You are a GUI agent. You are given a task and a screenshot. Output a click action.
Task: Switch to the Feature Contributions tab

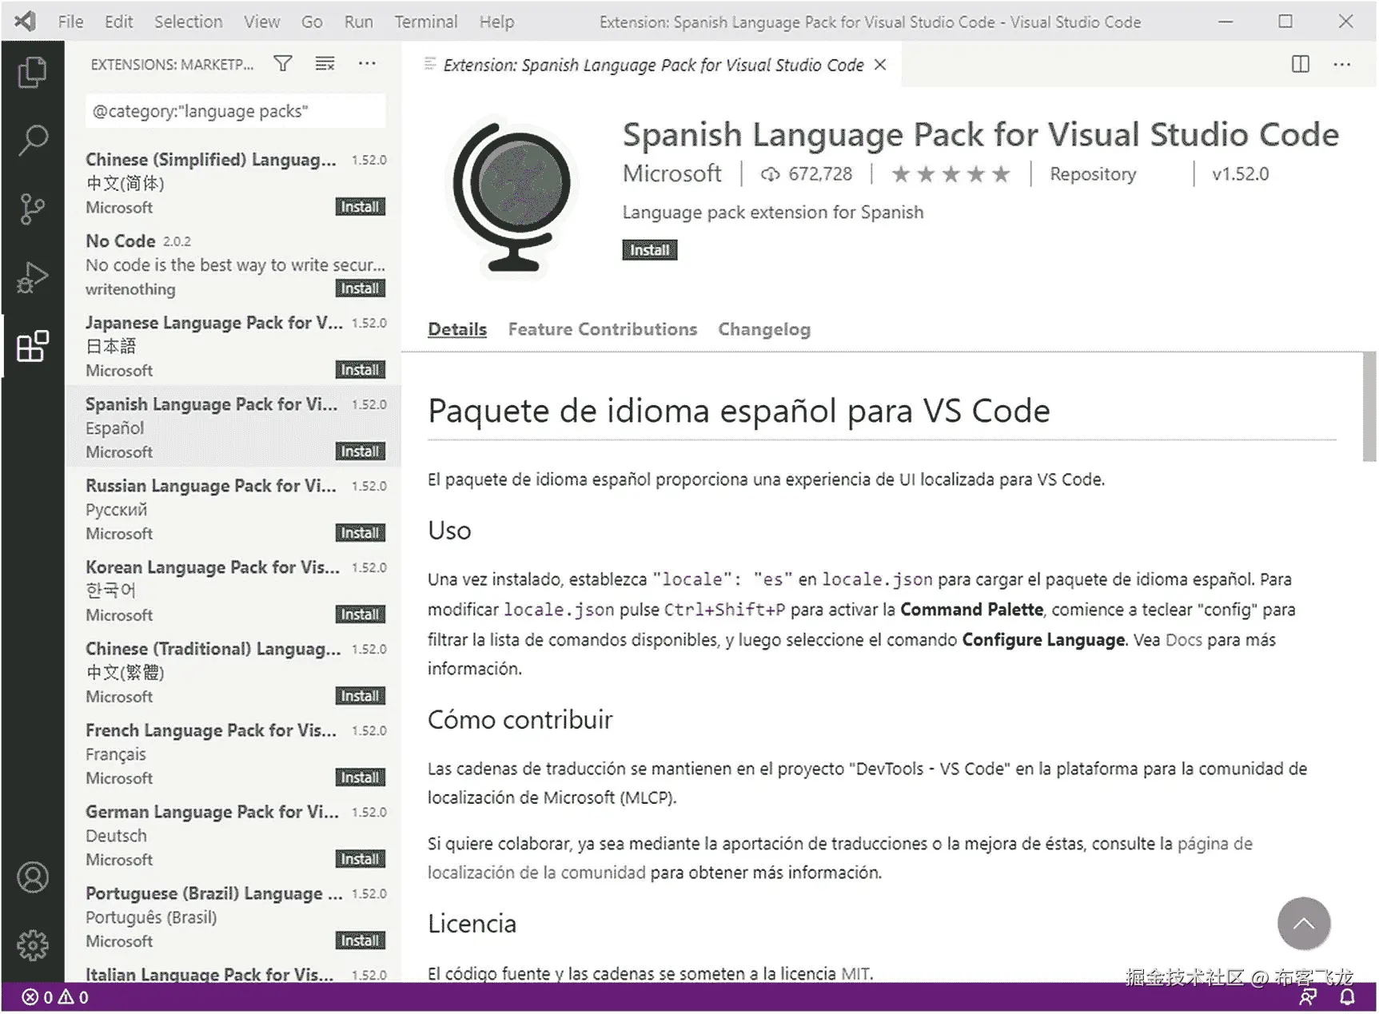(x=602, y=329)
